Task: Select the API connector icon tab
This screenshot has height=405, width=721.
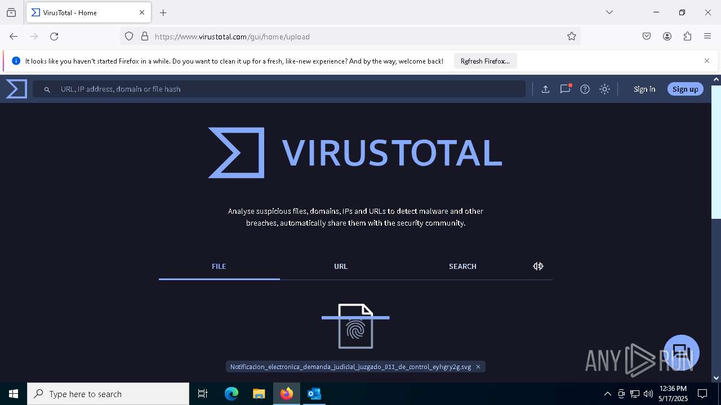Action: (x=538, y=266)
